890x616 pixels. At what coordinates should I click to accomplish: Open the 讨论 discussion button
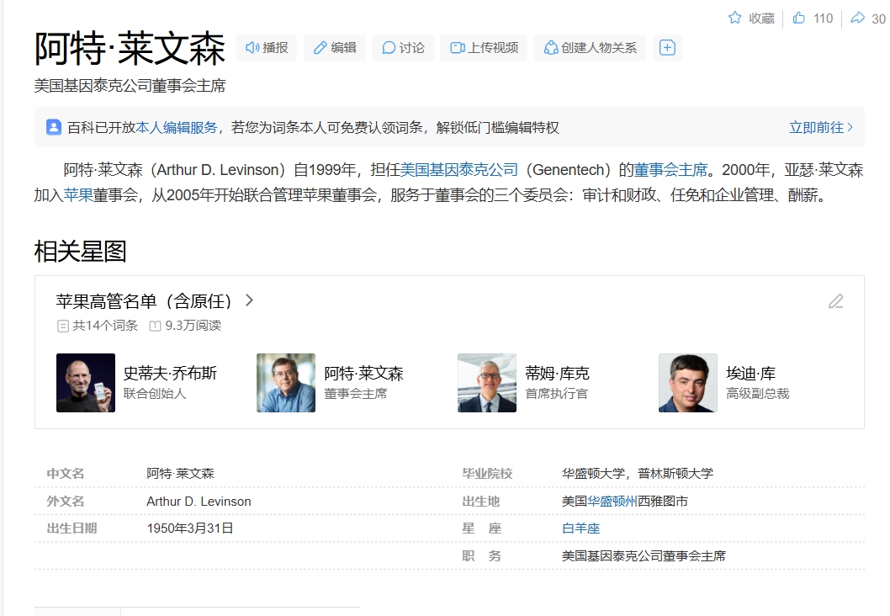(403, 48)
